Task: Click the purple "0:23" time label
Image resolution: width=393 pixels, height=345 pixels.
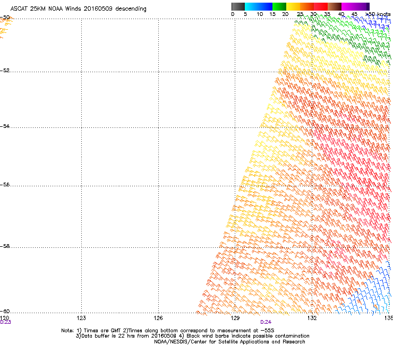Action: pyautogui.click(x=5, y=322)
